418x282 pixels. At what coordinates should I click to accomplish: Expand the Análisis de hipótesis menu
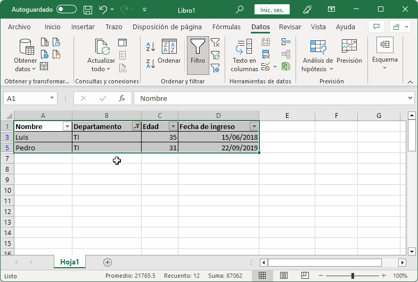[317, 56]
